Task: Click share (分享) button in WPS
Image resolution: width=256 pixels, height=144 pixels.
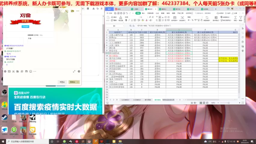Action: [x=234, y=13]
